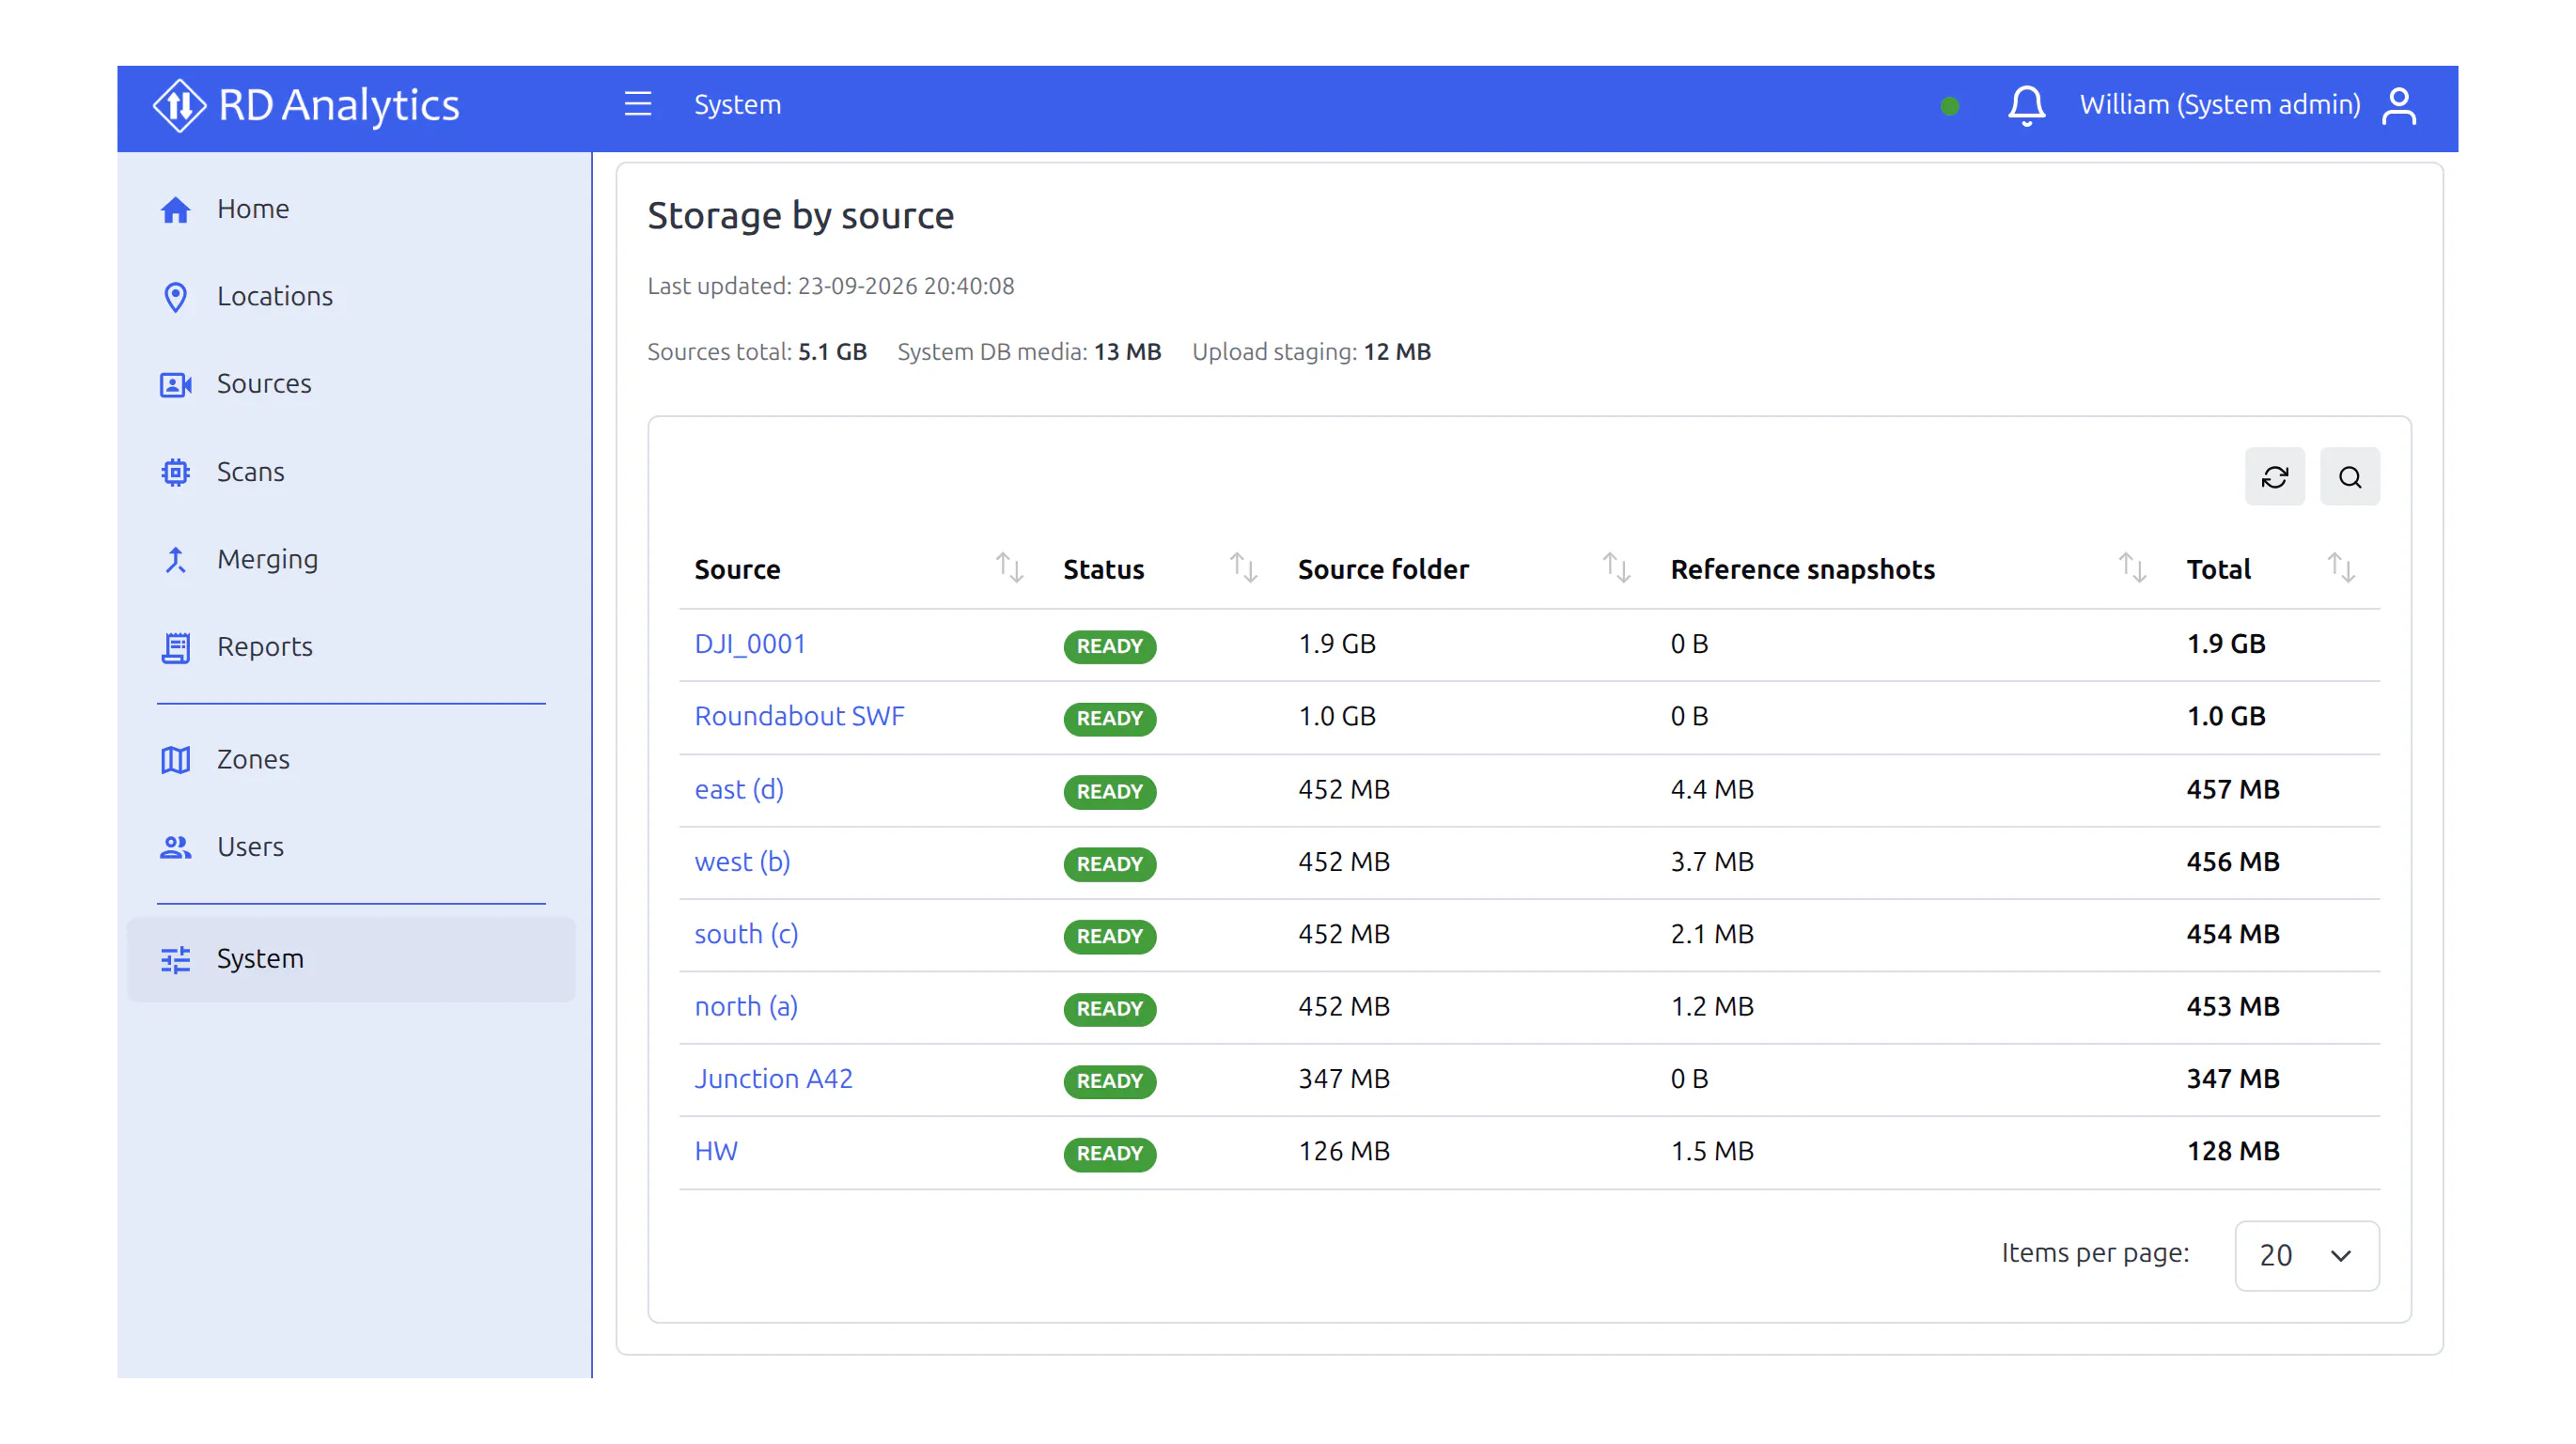Viewport: 2576px width, 1444px height.
Task: Open table search with magnifier icon
Action: pyautogui.click(x=2349, y=477)
